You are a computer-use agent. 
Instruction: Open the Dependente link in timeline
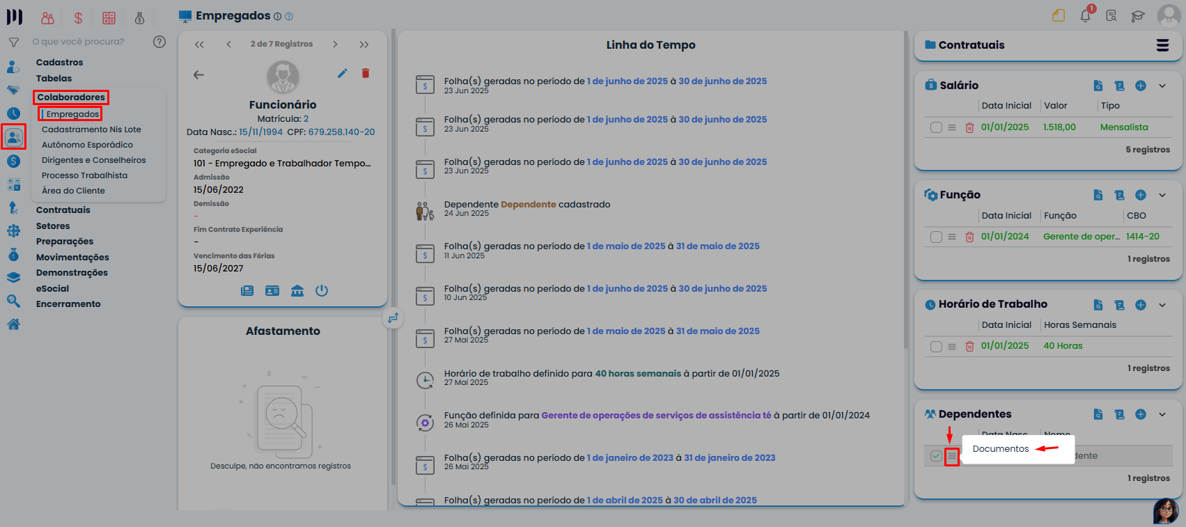tap(528, 205)
